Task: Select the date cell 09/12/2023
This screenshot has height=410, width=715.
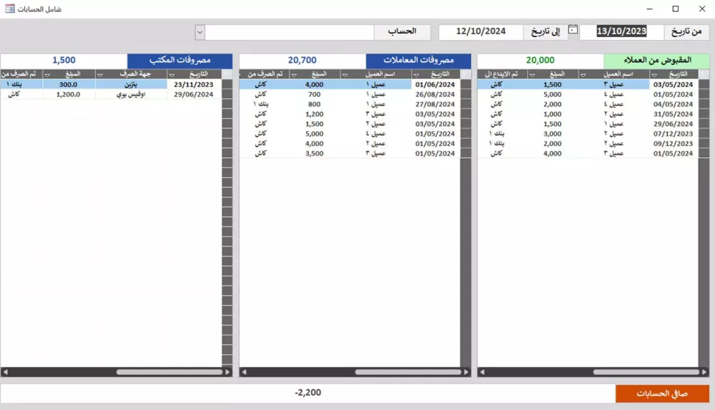Action: click(673, 144)
